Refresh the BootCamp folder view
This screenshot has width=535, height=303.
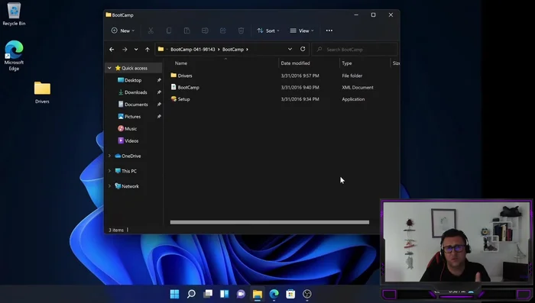pos(303,49)
